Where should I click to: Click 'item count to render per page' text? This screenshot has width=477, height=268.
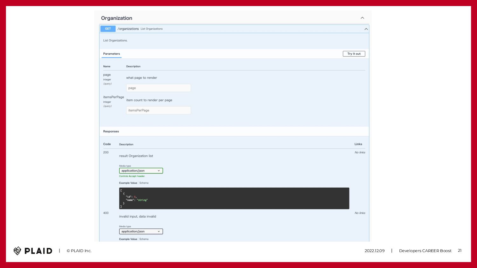point(149,100)
